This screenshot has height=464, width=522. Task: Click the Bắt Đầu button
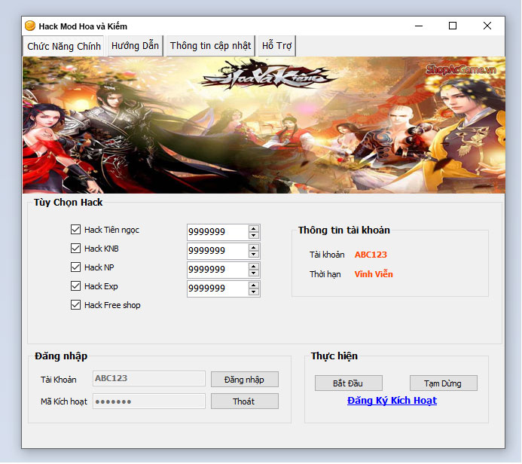coord(349,383)
